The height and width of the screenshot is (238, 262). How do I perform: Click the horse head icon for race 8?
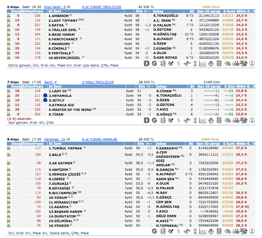tap(227, 231)
